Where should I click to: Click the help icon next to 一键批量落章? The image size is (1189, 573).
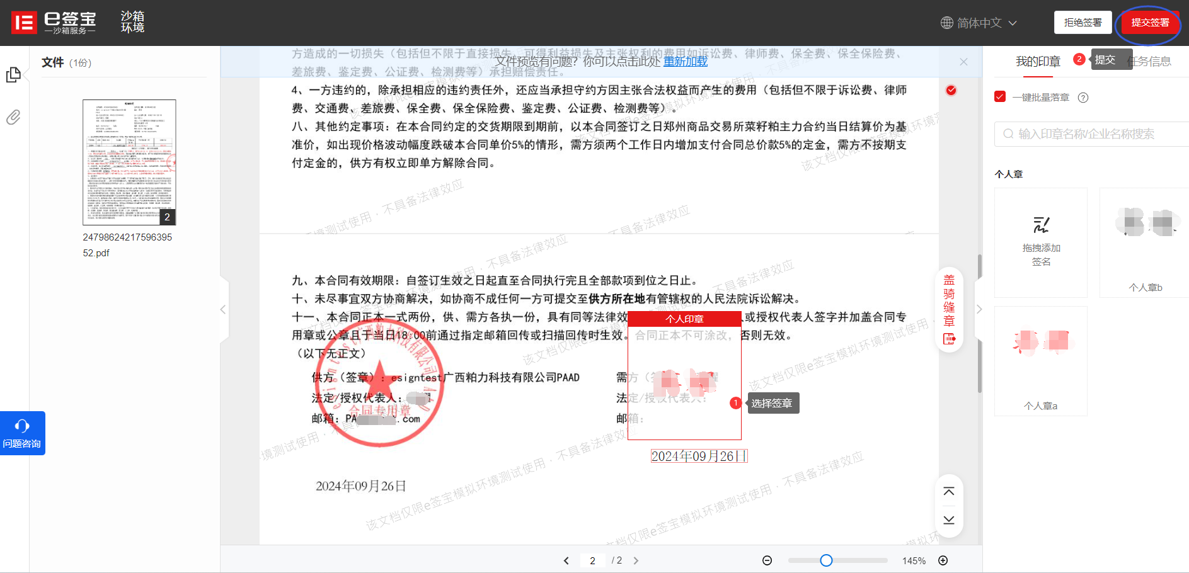tap(1083, 98)
